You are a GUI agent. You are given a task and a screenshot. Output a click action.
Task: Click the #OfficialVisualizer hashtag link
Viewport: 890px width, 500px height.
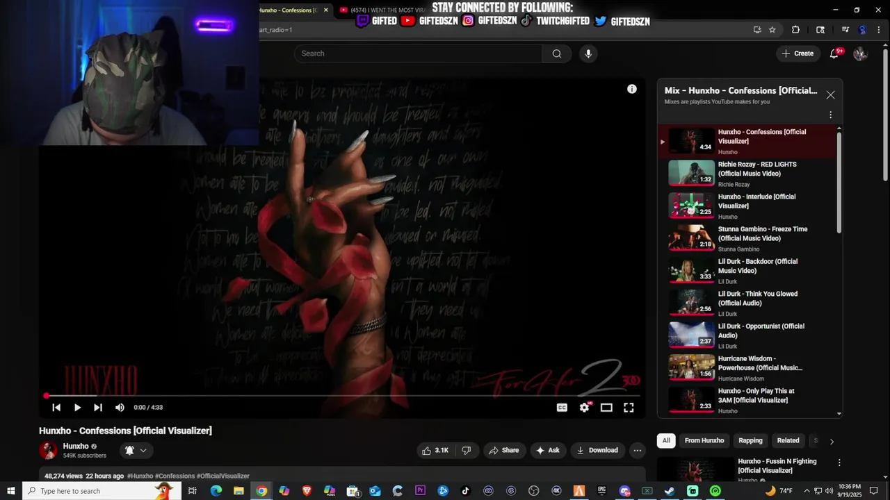click(222, 476)
